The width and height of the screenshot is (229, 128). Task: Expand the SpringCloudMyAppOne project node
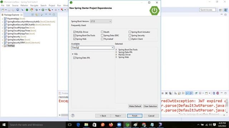(x=3, y=28)
